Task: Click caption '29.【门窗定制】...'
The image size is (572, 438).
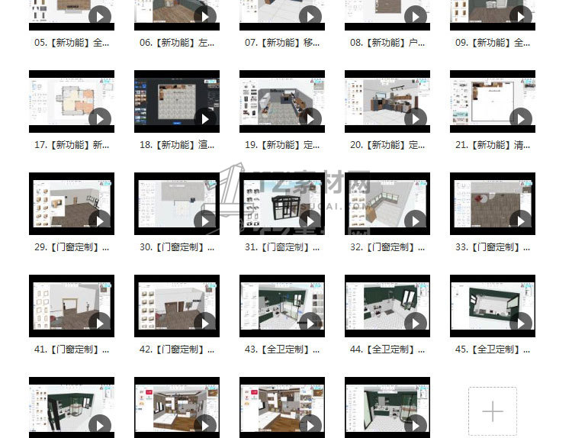Action: click(x=72, y=247)
